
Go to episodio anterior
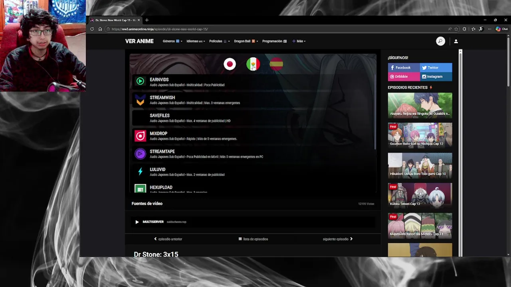(x=168, y=239)
